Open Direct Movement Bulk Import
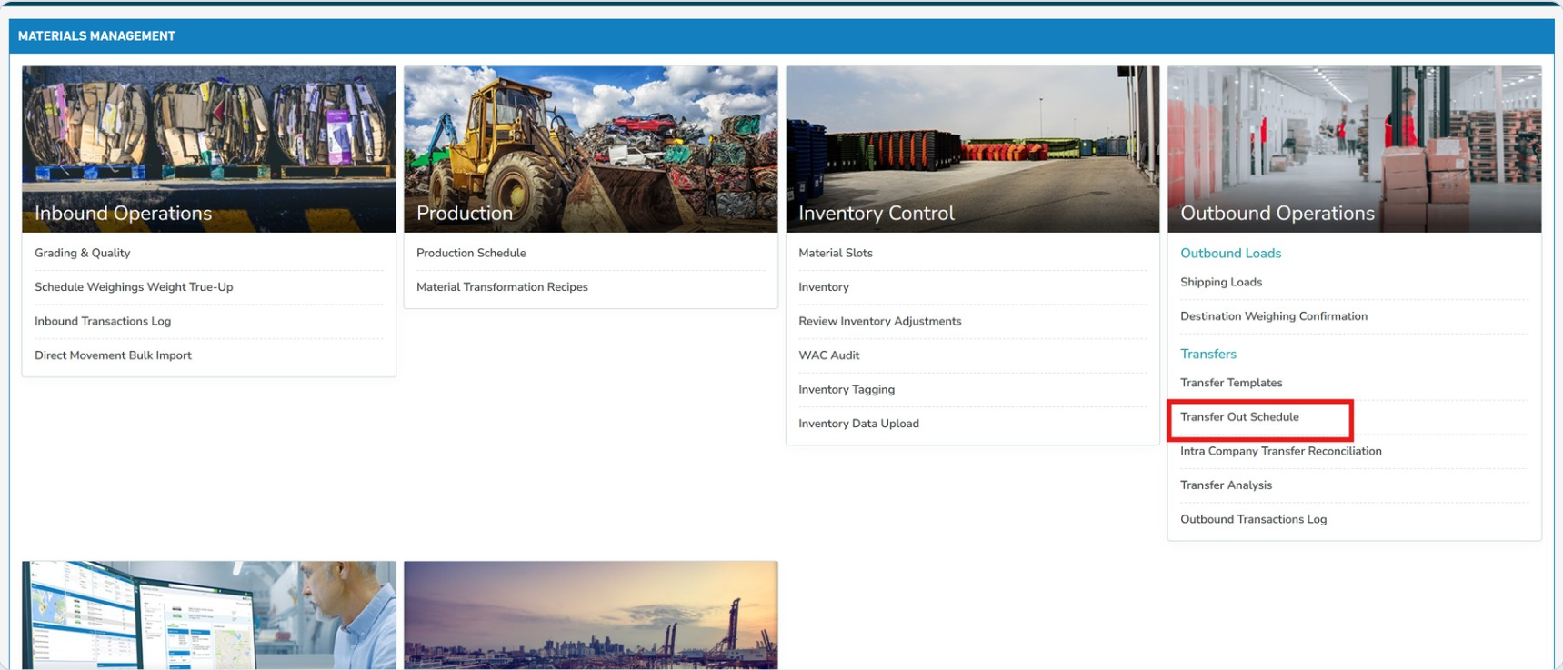This screenshot has height=670, width=1563. coord(113,355)
